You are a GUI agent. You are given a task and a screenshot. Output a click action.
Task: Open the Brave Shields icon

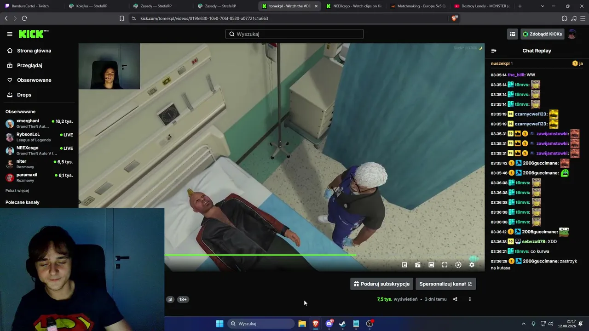454,18
